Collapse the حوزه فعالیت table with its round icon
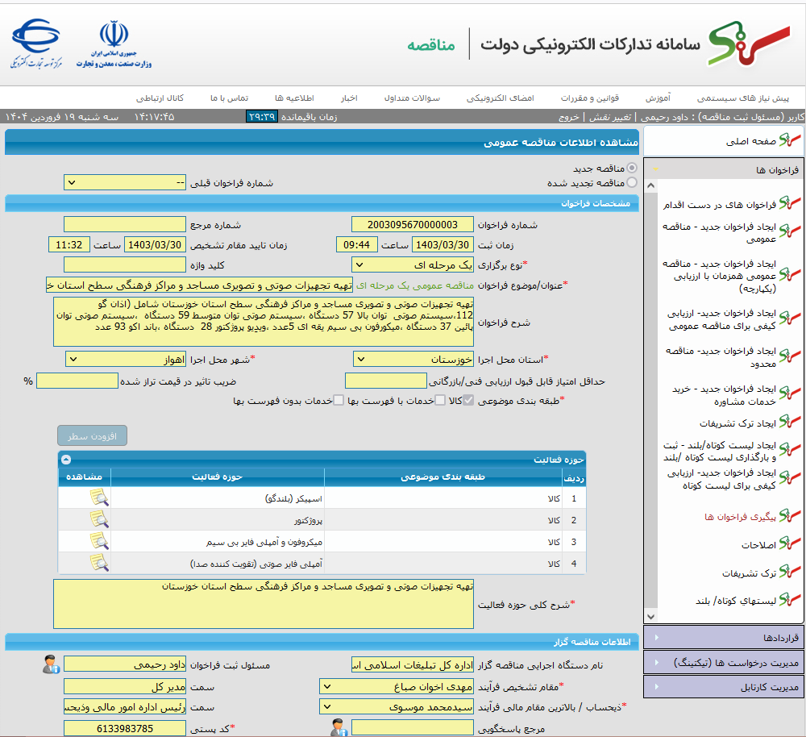The height and width of the screenshot is (737, 806). point(66,460)
